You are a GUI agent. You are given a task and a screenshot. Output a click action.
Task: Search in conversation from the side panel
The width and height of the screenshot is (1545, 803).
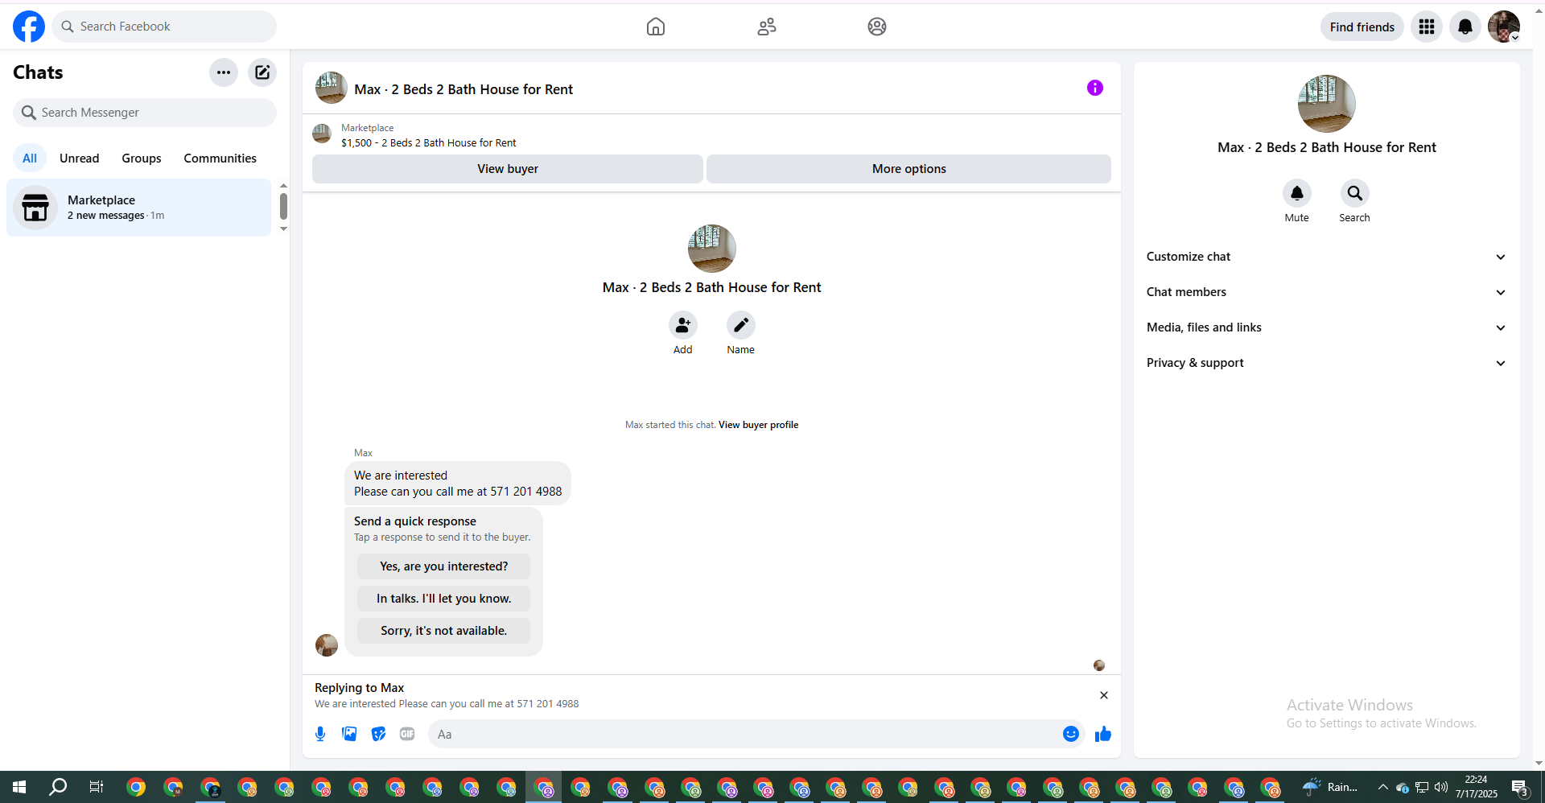(1355, 193)
